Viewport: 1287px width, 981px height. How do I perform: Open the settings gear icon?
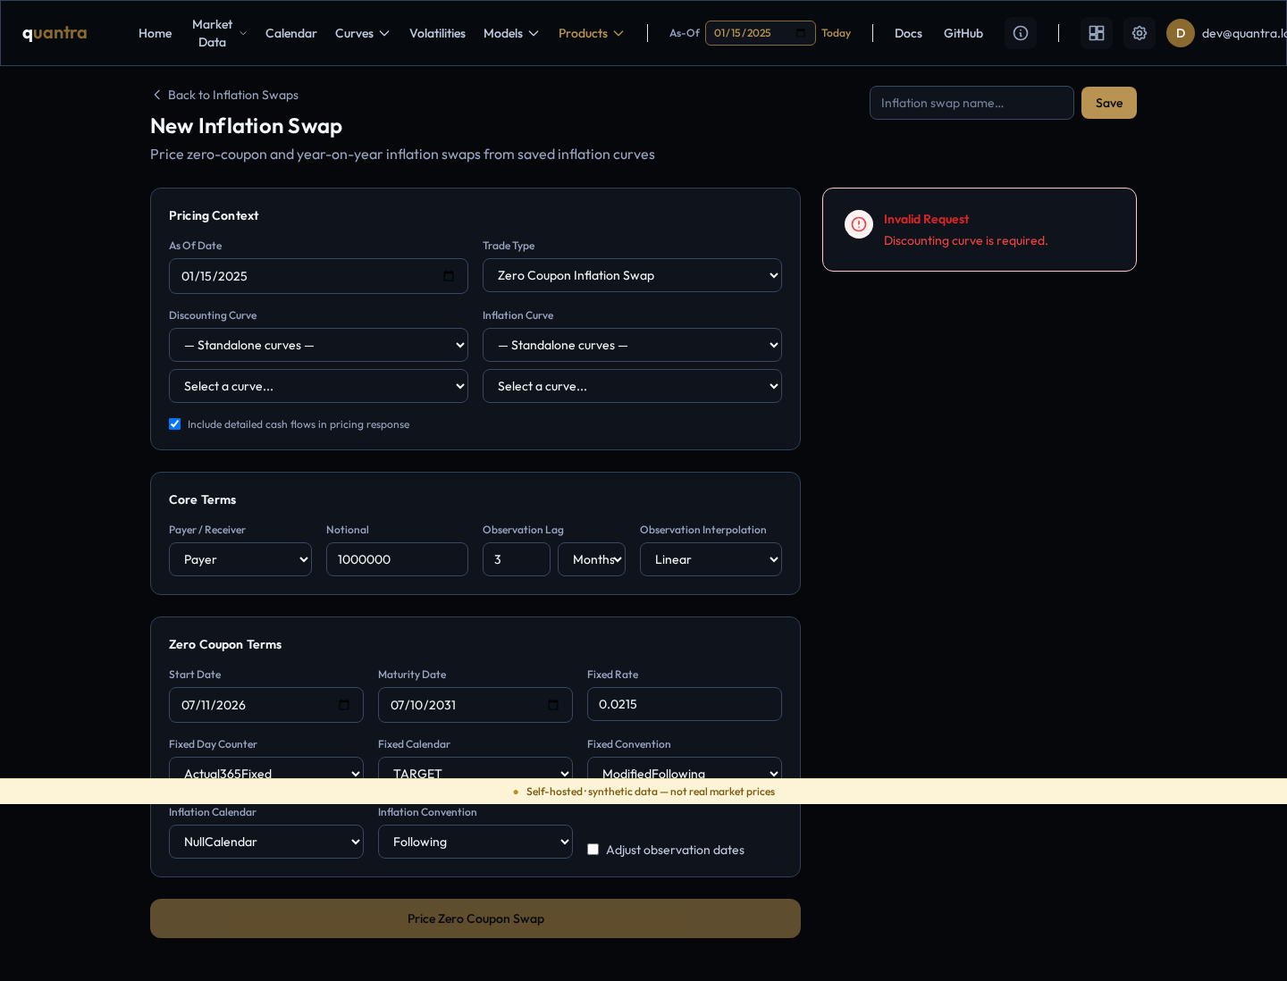point(1140,33)
